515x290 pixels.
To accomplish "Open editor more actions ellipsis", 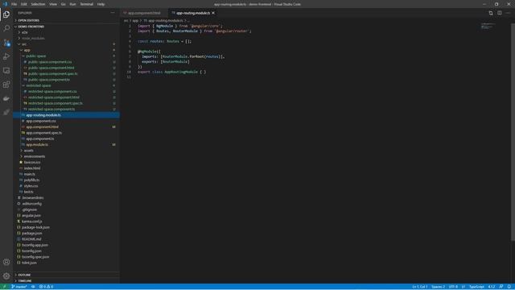I will point(508,13).
